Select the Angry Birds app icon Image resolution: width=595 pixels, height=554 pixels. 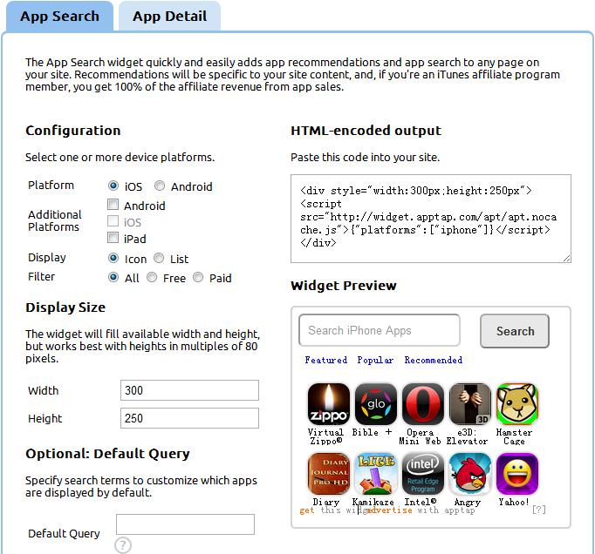point(469,474)
